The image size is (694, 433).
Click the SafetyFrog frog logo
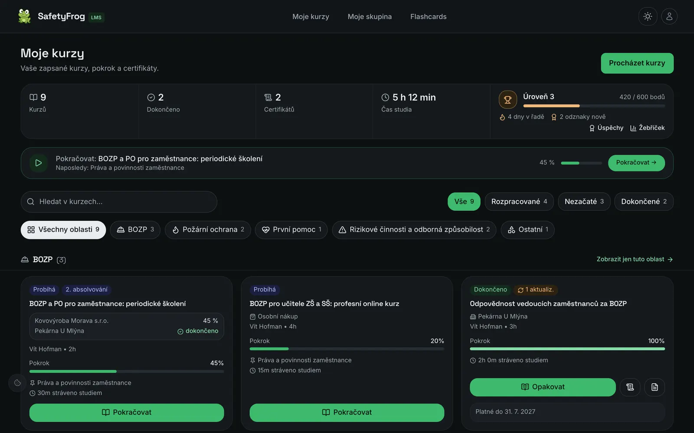[x=24, y=16]
